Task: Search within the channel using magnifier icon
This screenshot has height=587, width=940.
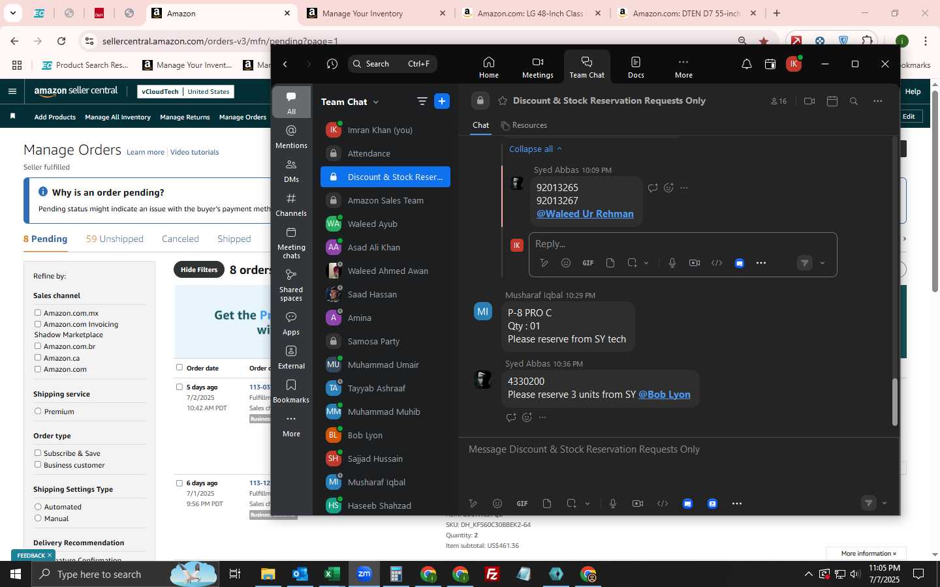Action: point(854,101)
